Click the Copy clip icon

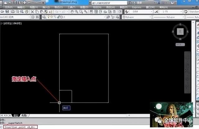[37, 12]
